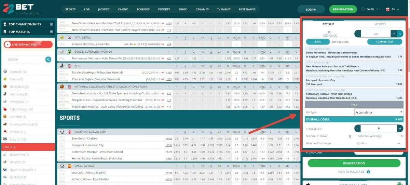
Task: Expand more markets +1459 for Brentford - Chelsea
Action: 169,138
